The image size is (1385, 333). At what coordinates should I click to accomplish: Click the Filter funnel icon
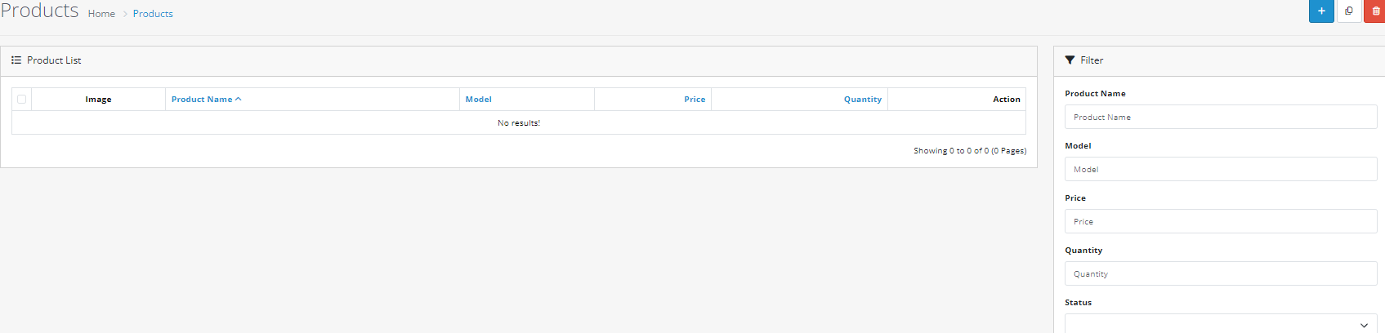[x=1070, y=60]
